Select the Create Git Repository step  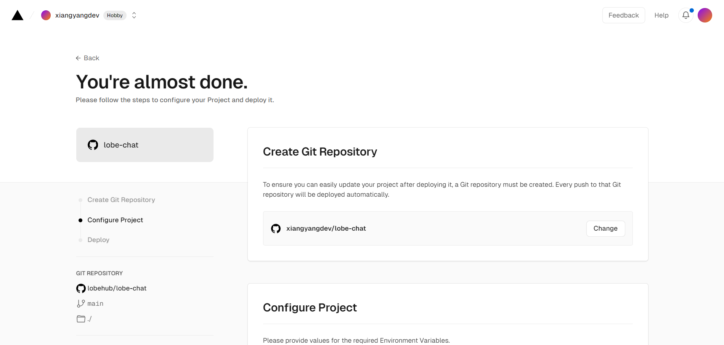[x=121, y=200]
